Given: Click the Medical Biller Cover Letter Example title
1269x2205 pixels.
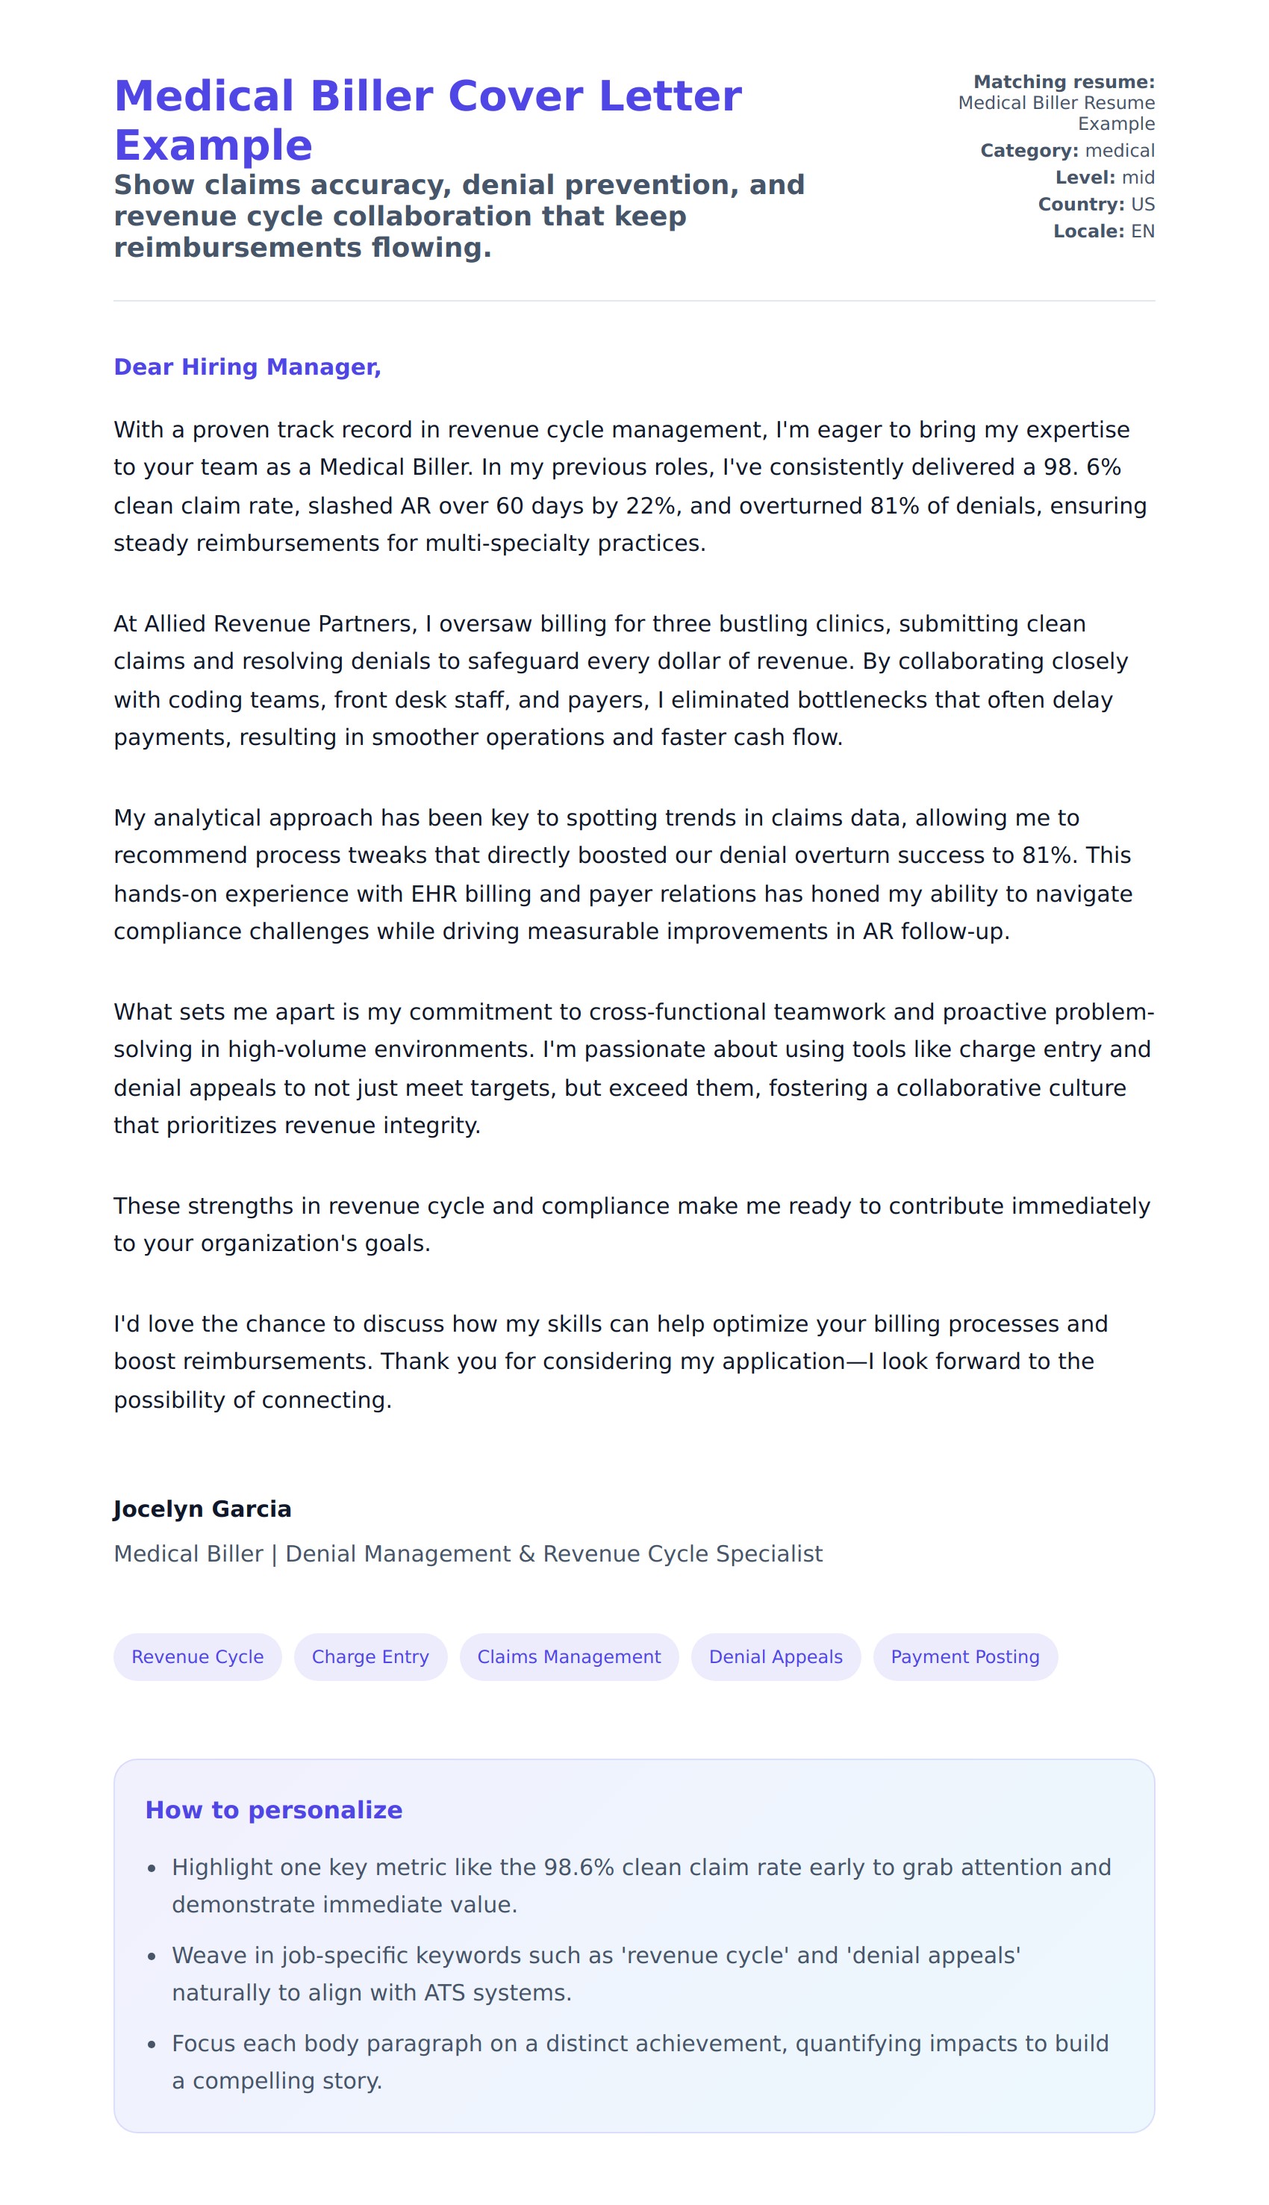Looking at the screenshot, I should coord(427,120).
